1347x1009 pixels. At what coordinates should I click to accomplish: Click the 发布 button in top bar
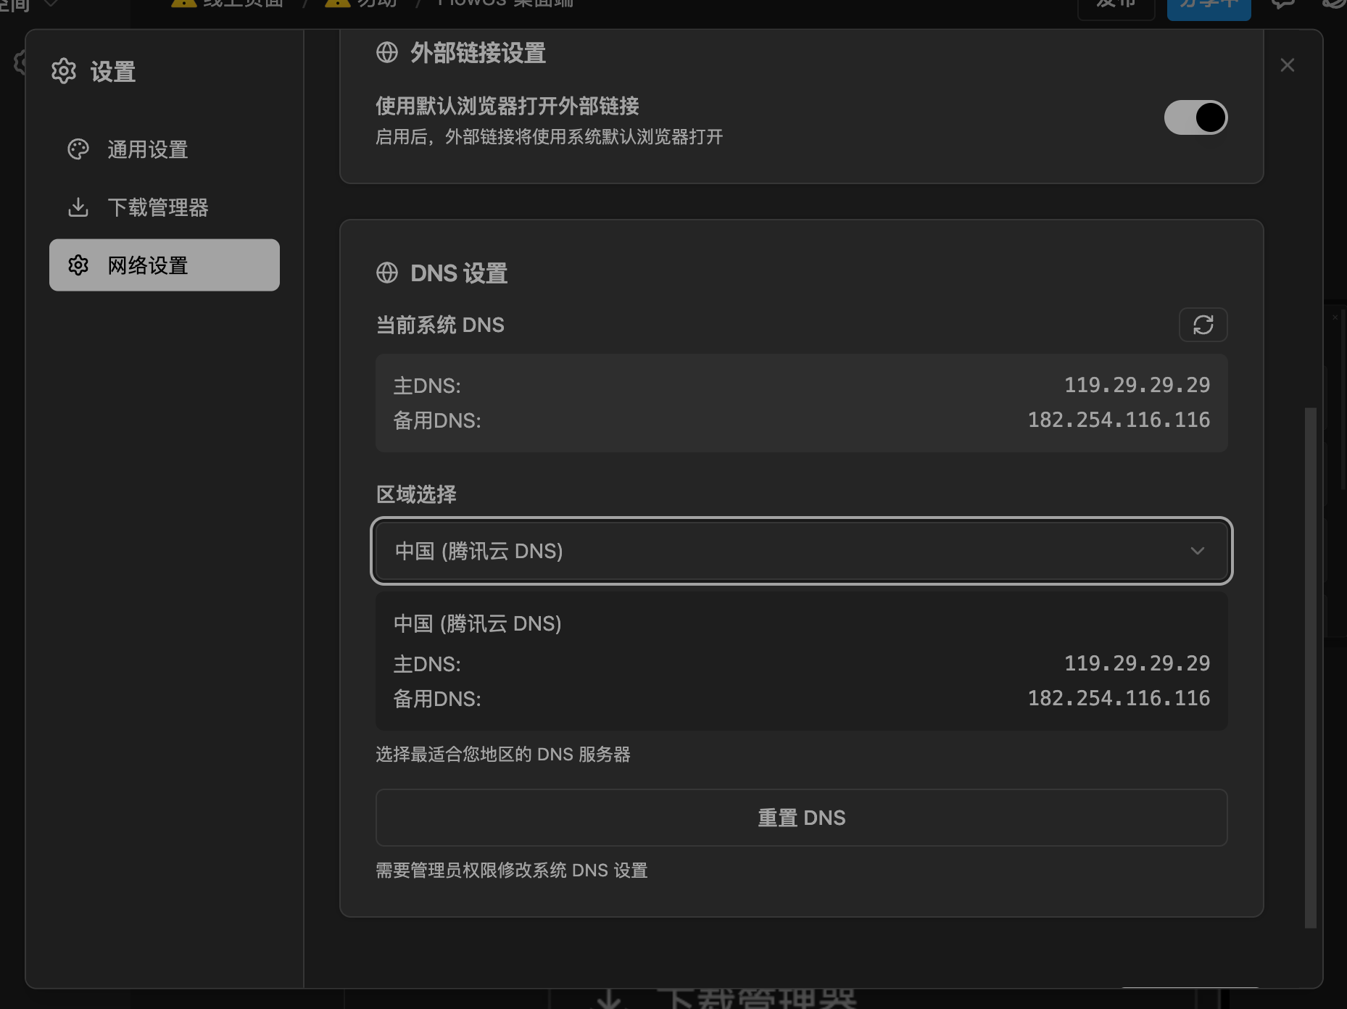click(x=1116, y=7)
